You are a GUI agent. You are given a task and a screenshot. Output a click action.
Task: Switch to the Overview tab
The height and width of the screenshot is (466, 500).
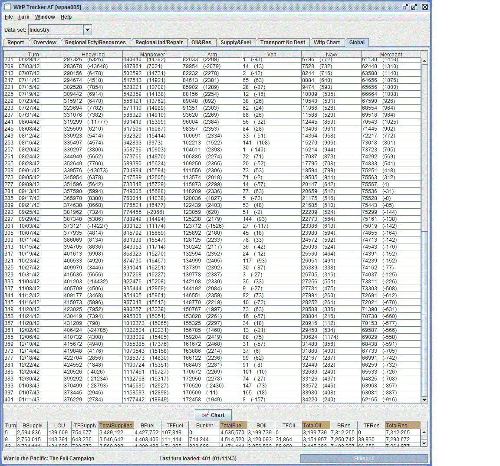[45, 43]
